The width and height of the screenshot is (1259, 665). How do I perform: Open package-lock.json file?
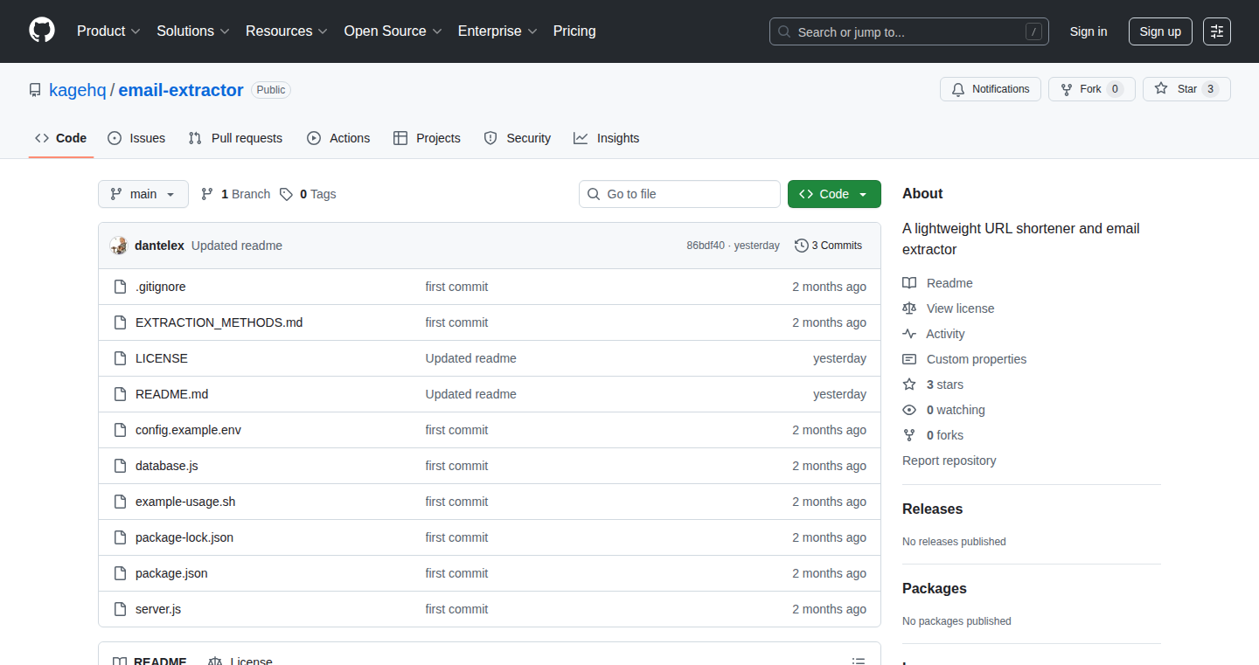184,537
